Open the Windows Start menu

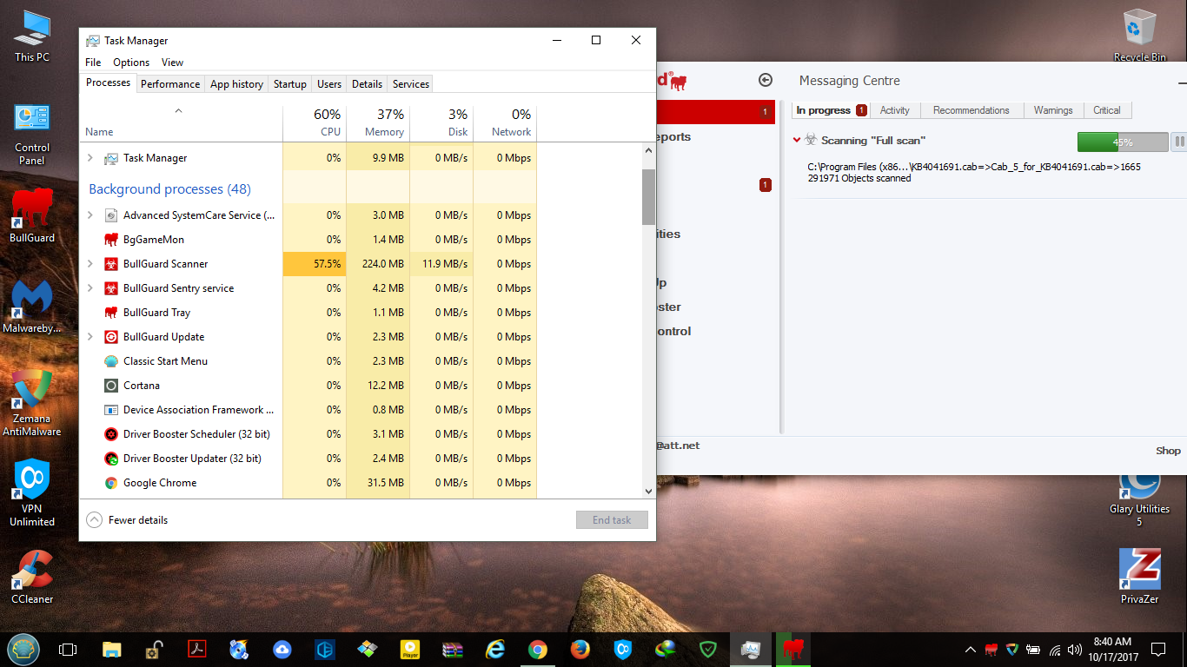pos(23,649)
